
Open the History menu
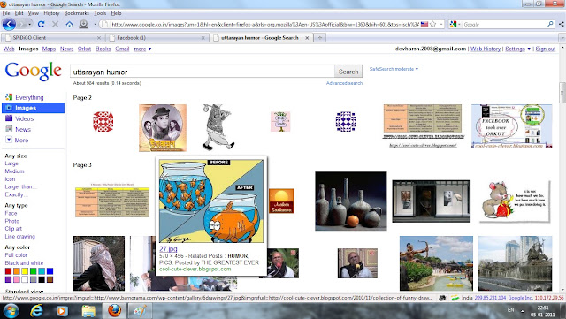coord(51,13)
